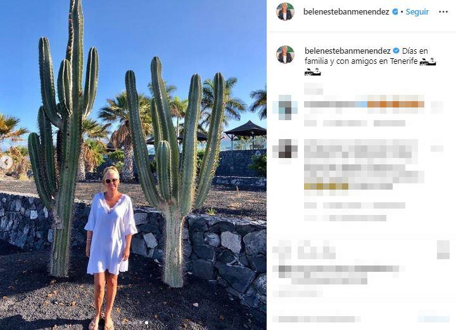
Task: Click the blurred like heart under comments
Action: coord(281,250)
